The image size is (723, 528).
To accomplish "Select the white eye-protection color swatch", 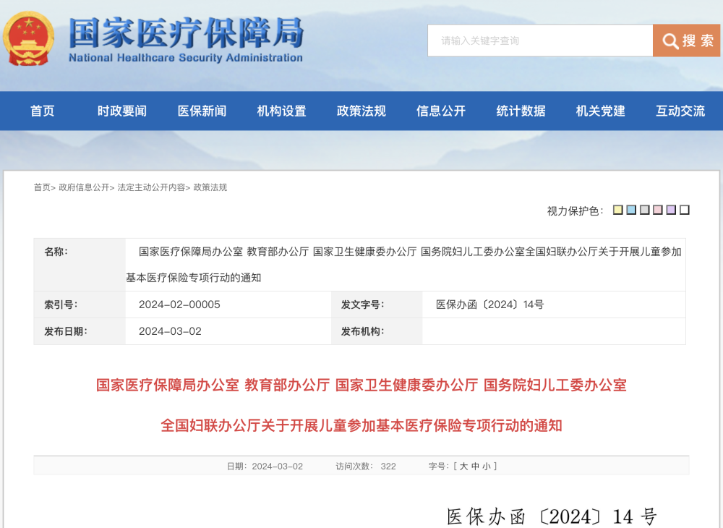I will 685,210.
